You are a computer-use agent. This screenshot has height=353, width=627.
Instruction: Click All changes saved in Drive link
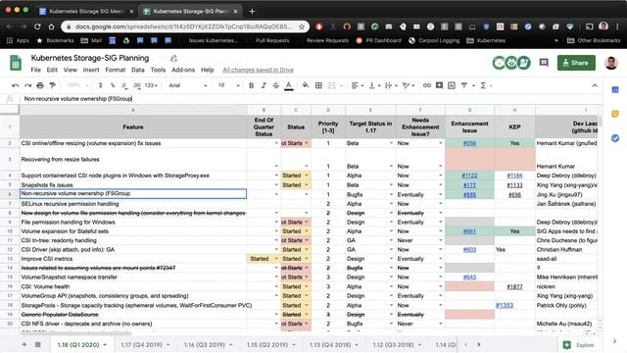[x=258, y=70]
